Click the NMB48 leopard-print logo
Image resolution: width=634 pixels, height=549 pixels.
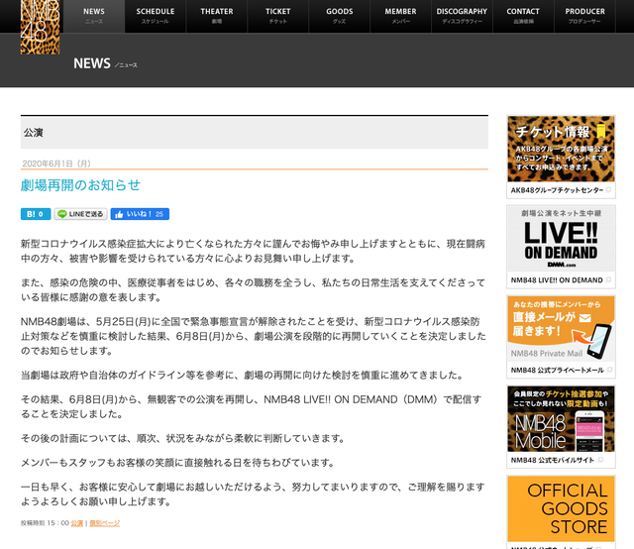coord(40,27)
